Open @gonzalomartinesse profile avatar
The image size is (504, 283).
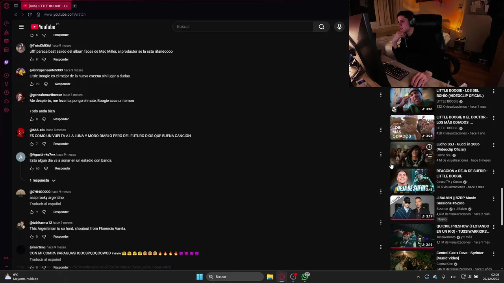pyautogui.click(x=20, y=97)
